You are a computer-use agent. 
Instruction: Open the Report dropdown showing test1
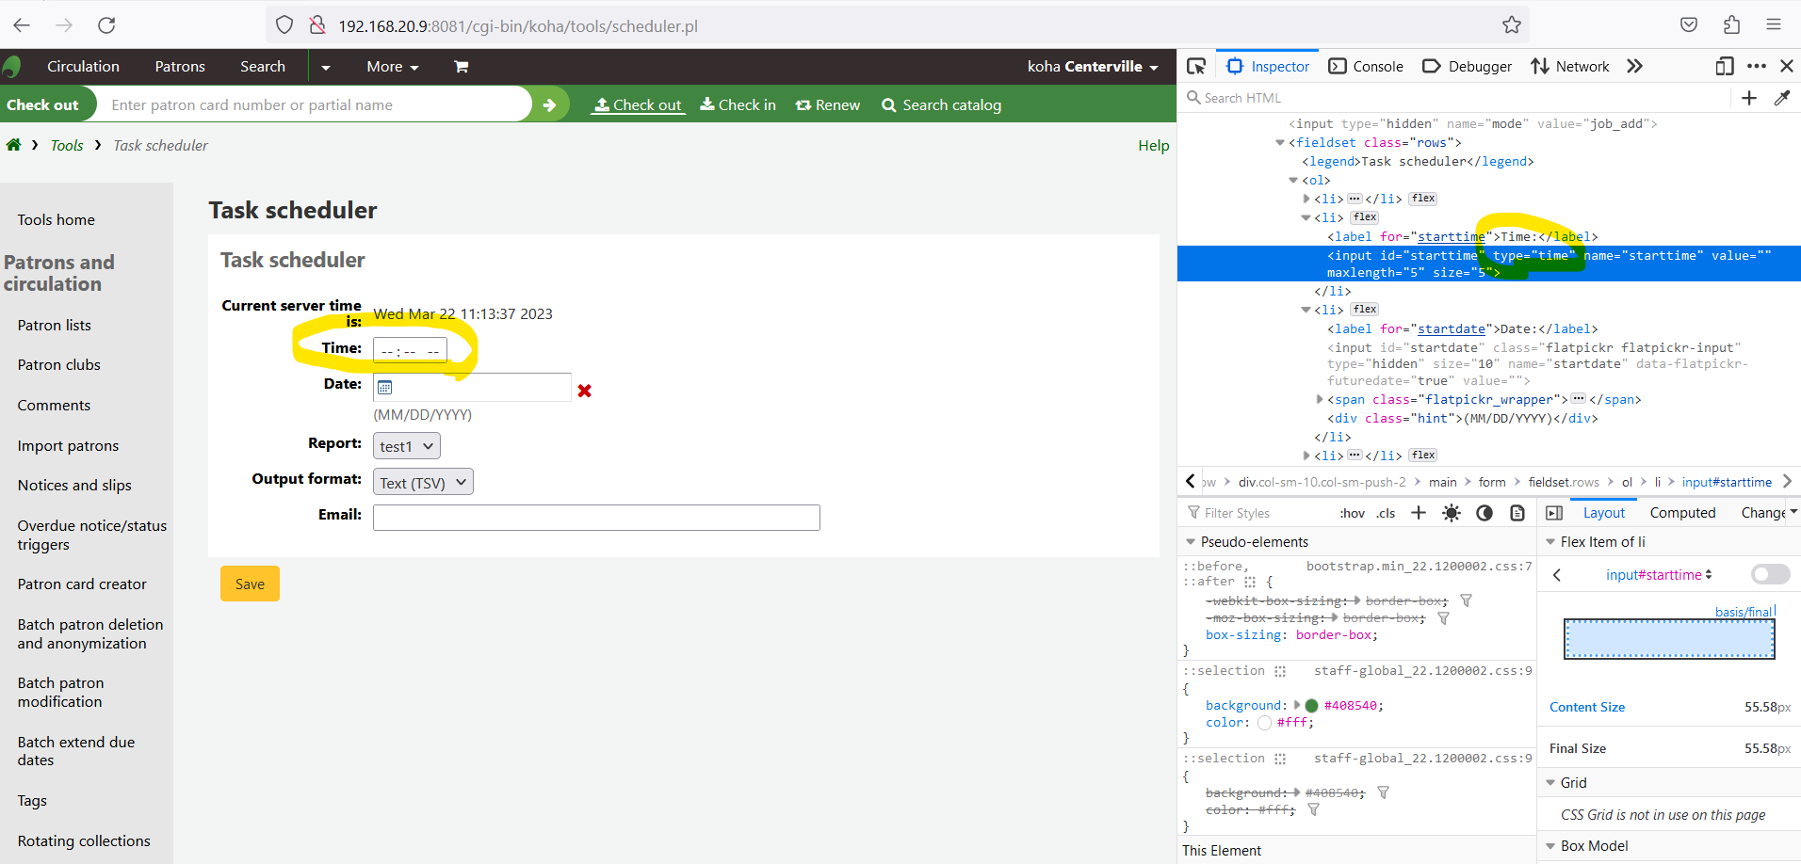(x=407, y=446)
